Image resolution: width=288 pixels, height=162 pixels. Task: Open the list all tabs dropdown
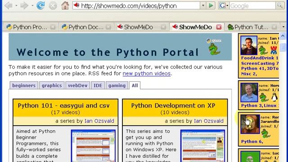[283, 27]
